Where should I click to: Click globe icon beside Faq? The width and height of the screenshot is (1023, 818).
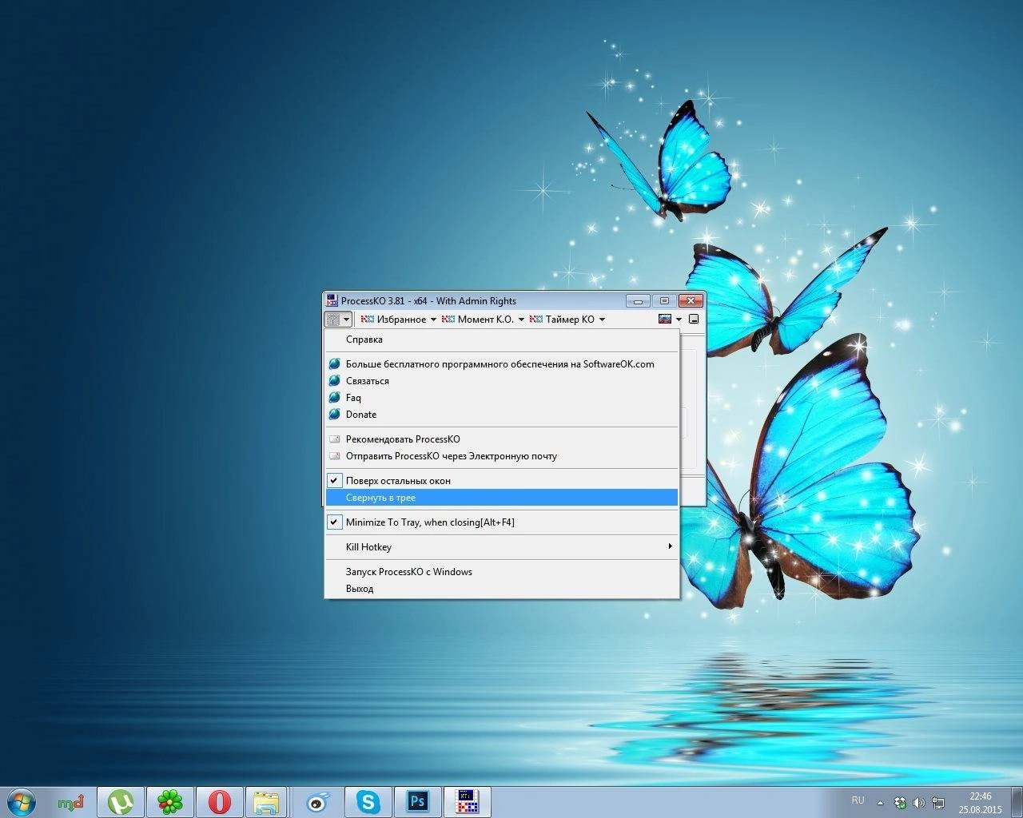335,398
